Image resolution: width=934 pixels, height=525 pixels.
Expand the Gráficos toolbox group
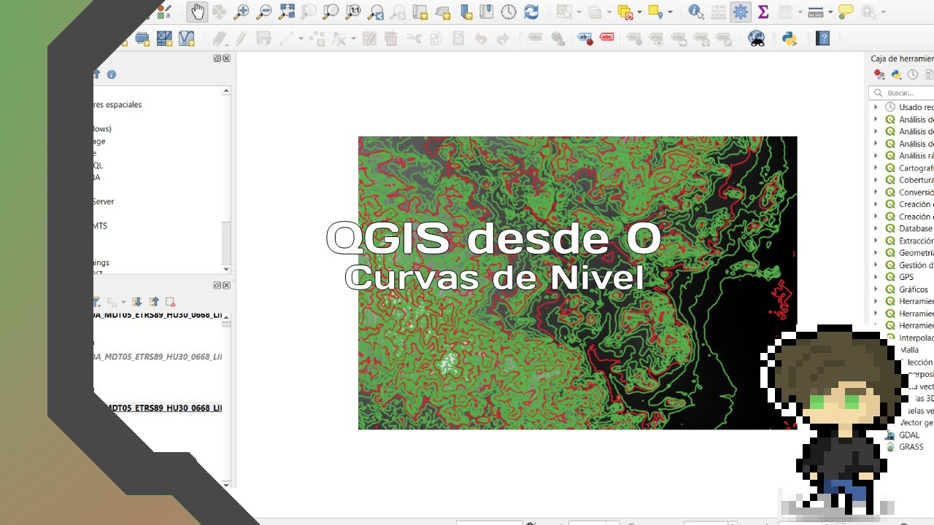[x=876, y=289]
